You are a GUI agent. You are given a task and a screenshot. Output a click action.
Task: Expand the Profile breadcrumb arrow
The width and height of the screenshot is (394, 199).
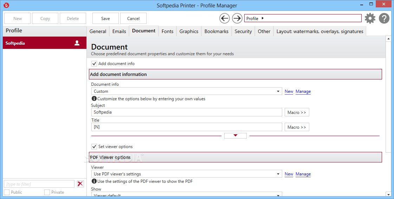[x=263, y=18]
